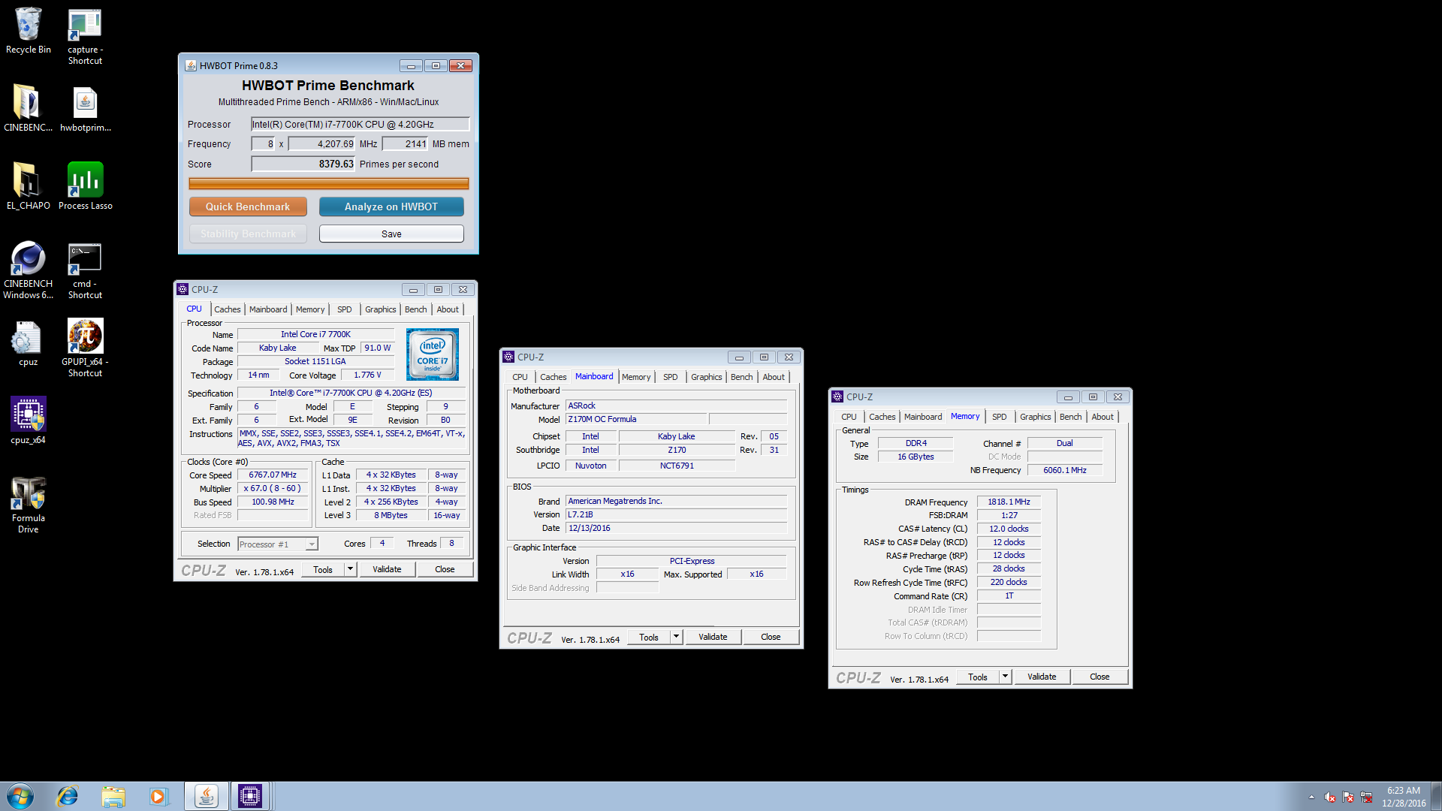
Task: Click the Score value field 8379.63
Action: pos(303,164)
